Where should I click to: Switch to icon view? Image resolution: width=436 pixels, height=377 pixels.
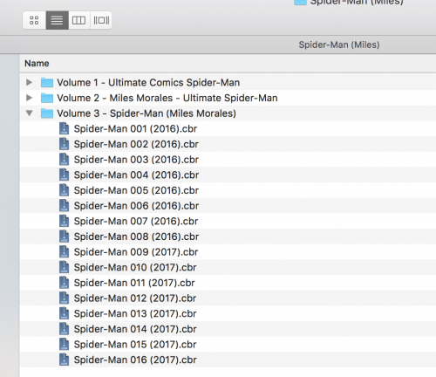pyautogui.click(x=34, y=20)
